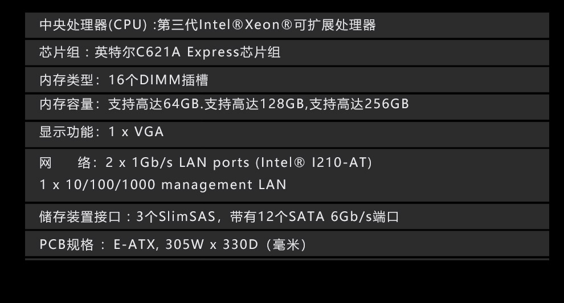Image resolution: width=564 pixels, height=303 pixels.
Task: Click the 内存类型 16个DIMM插槽 row
Action: [287, 80]
